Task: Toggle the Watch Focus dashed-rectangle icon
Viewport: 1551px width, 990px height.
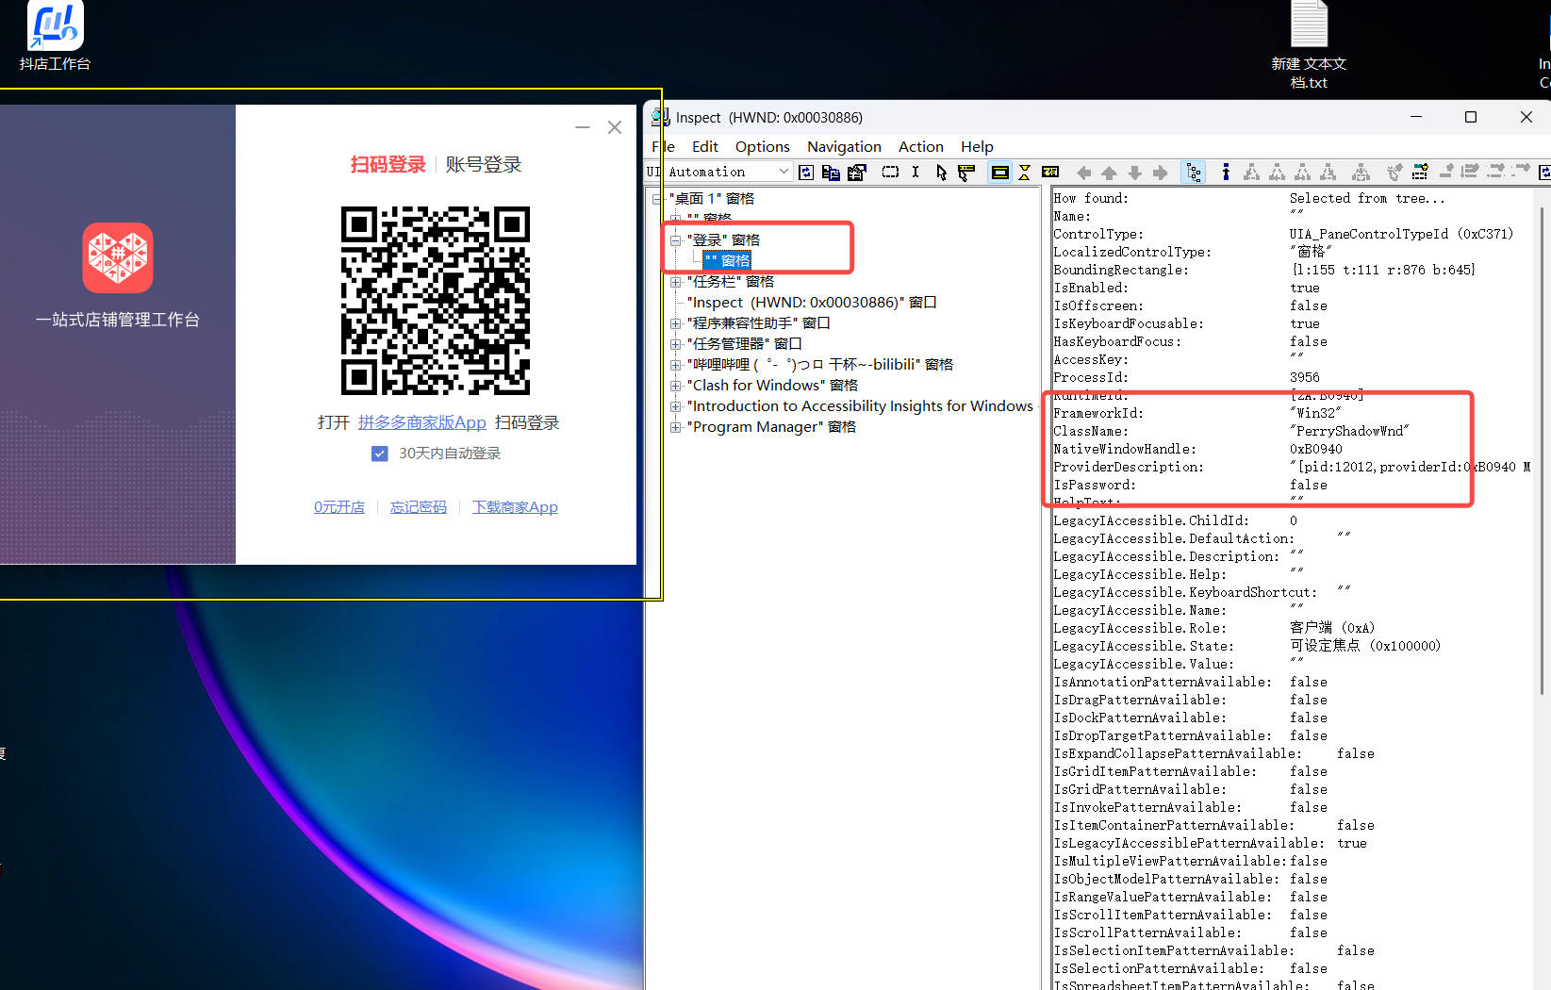Action: pyautogui.click(x=890, y=172)
